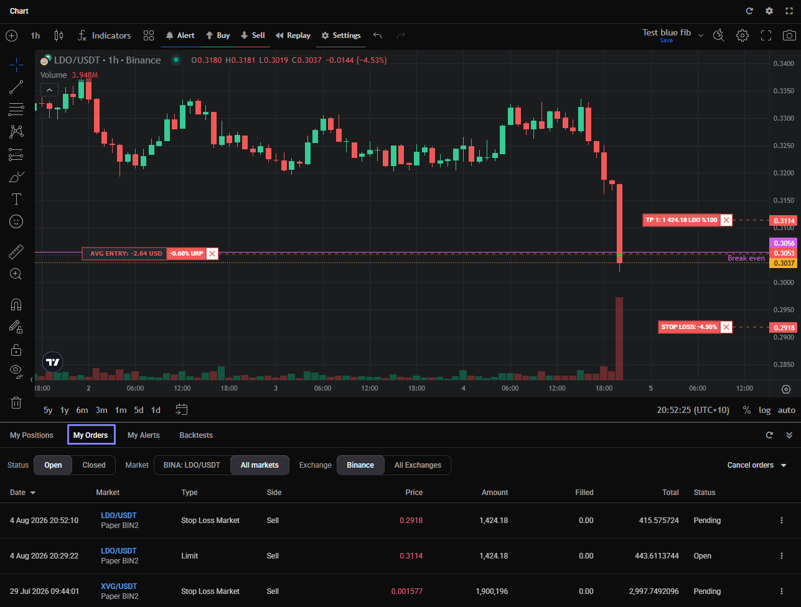Open price scale settings gear
Viewport: 801px width, 607px height.
click(x=786, y=389)
